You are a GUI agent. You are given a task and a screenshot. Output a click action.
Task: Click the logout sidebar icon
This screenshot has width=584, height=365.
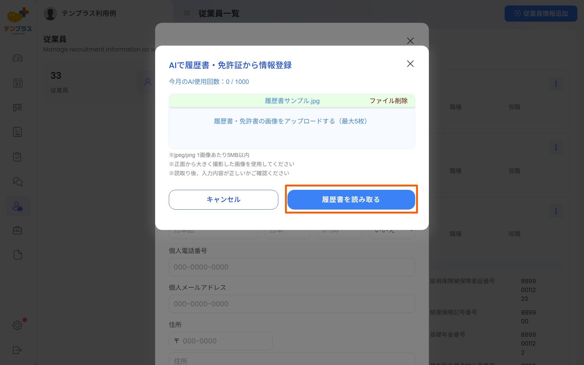(17, 350)
